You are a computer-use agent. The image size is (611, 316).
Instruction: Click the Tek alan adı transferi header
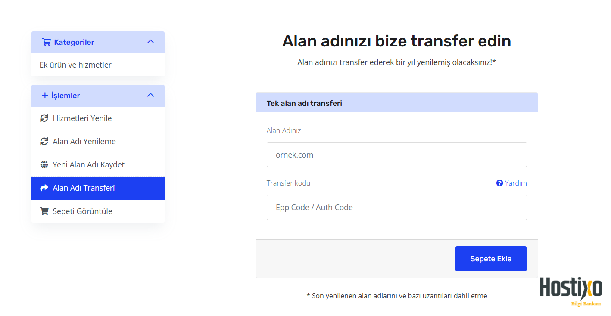(304, 103)
